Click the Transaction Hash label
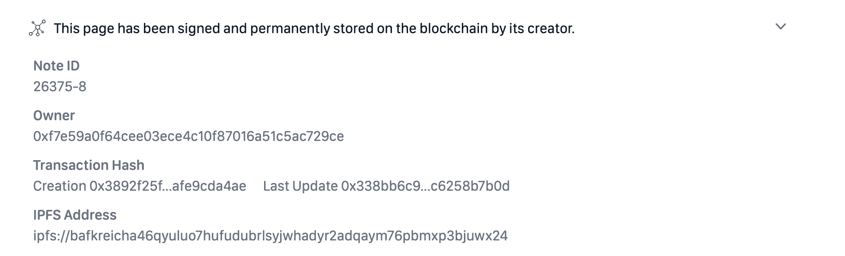Image resolution: width=845 pixels, height=256 pixels. [89, 165]
